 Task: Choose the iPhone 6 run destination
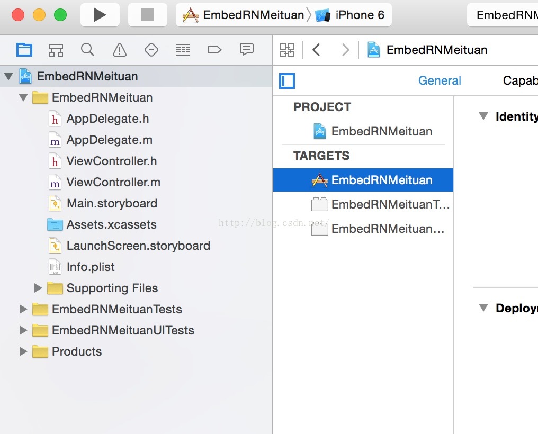tap(350, 15)
